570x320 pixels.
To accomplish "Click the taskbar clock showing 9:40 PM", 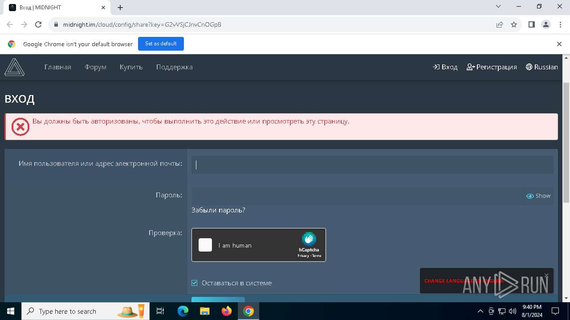I will point(532,311).
